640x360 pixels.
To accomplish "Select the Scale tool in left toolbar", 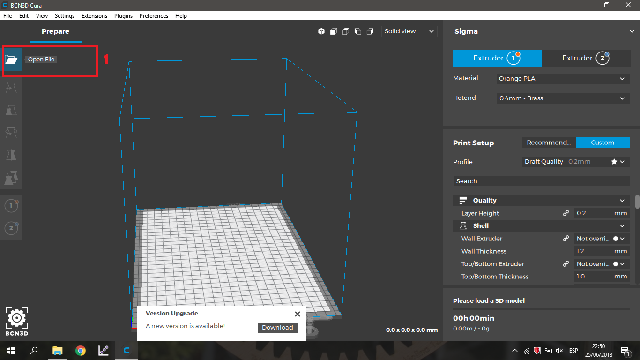I will pos(11,110).
